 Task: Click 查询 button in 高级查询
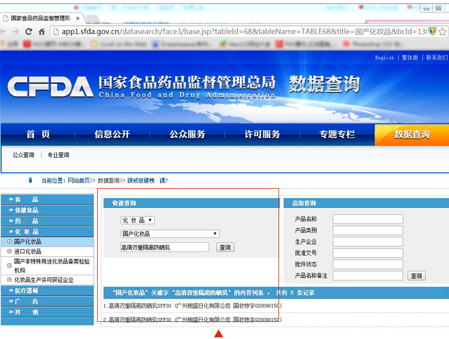click(x=417, y=276)
